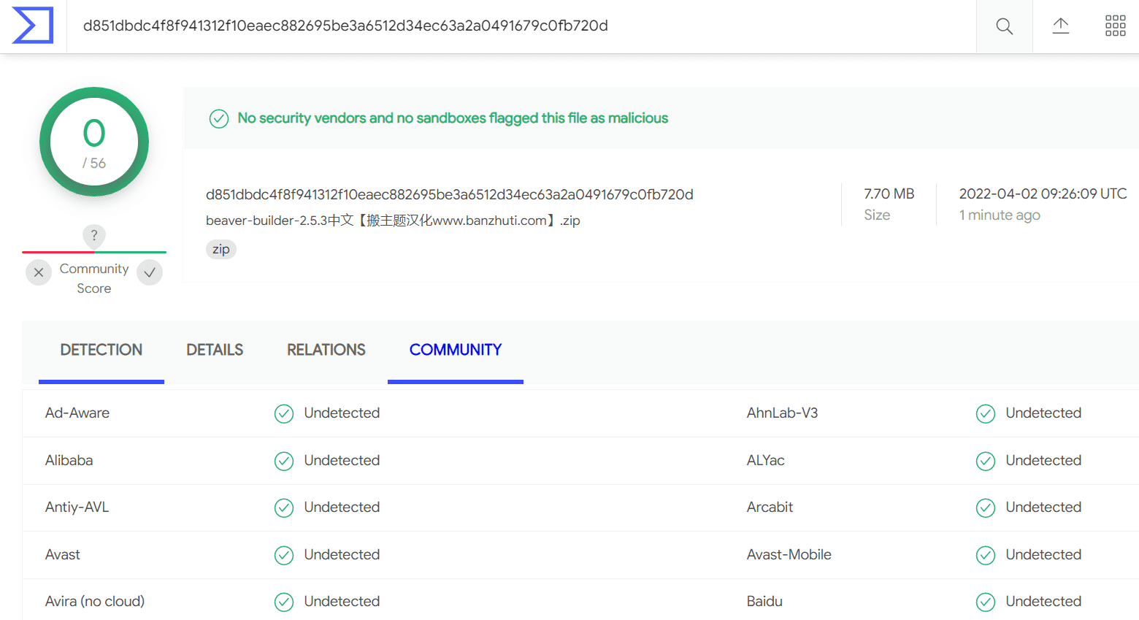This screenshot has width=1139, height=620.
Task: Click Undetected result for Baidu
Action: [x=1043, y=602]
